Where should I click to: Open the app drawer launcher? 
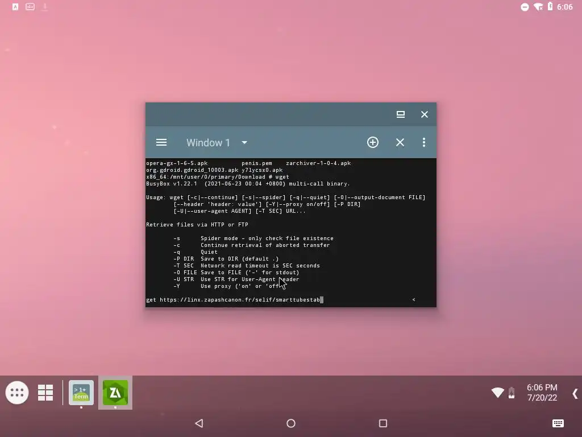tap(17, 393)
